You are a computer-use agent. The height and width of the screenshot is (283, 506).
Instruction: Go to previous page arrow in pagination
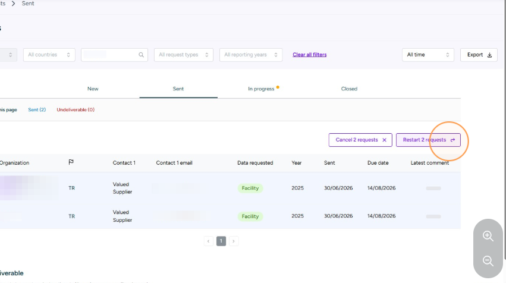[x=209, y=241]
